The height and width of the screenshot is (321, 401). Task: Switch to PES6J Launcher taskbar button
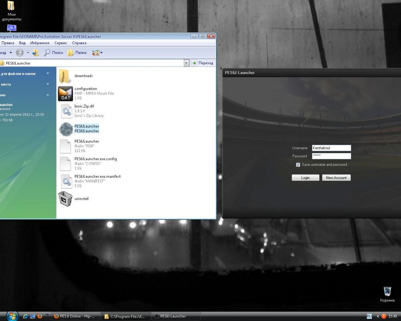[x=176, y=317]
